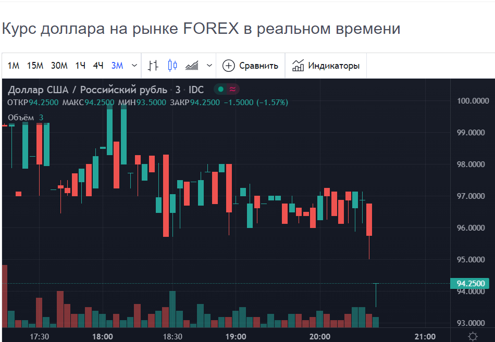Open the Сравнить compare button

251,66
